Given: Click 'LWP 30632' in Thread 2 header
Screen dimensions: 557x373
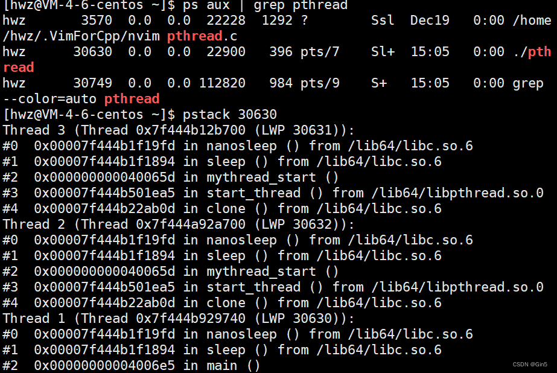Looking at the screenshot, I should pos(297,224).
